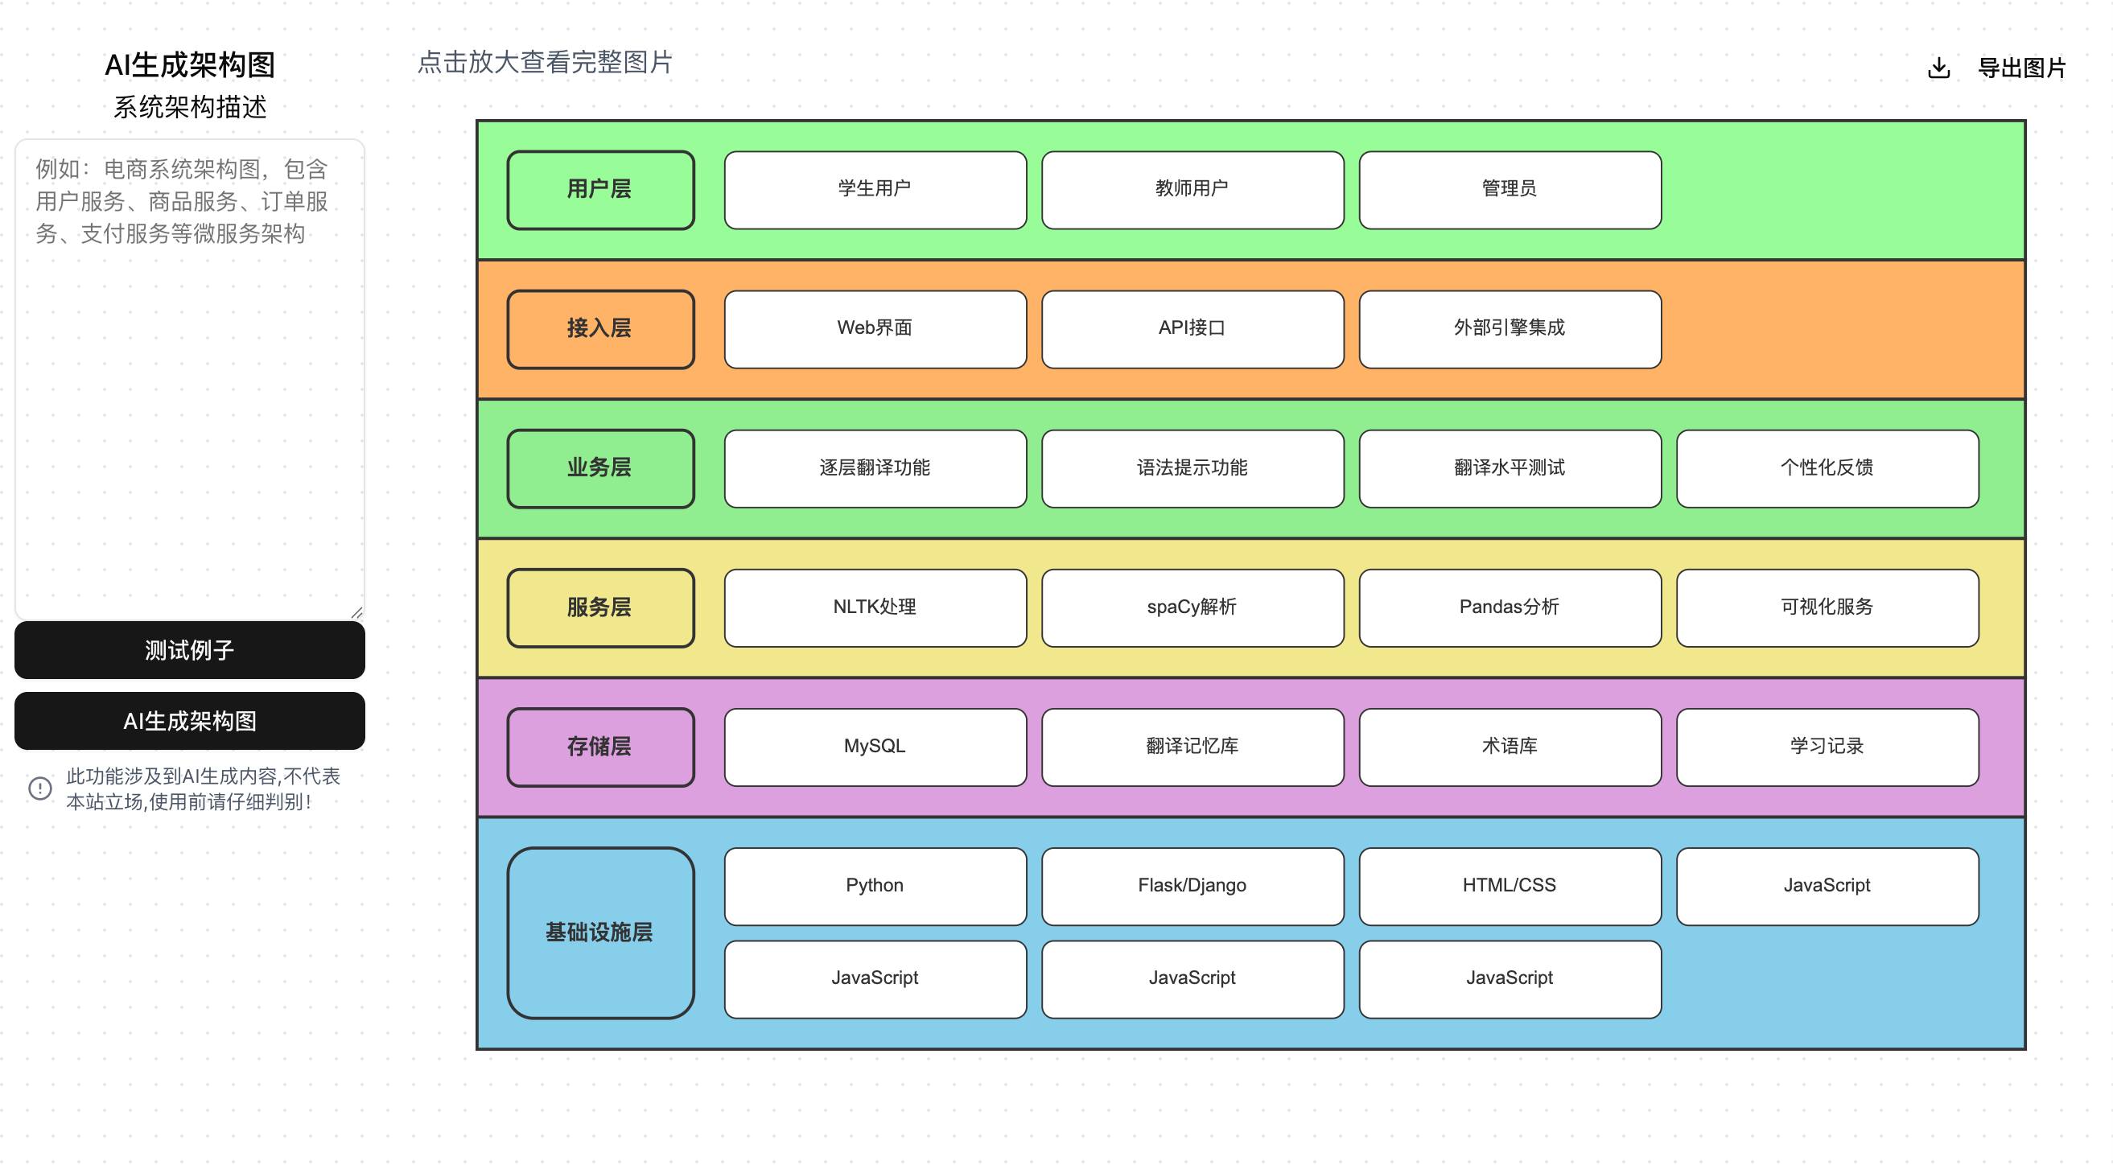2113x1165 pixels.
Task: Select the 语法提示功能 box
Action: coord(1192,468)
